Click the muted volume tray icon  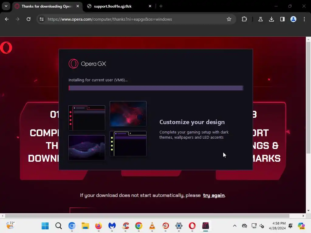261,226
